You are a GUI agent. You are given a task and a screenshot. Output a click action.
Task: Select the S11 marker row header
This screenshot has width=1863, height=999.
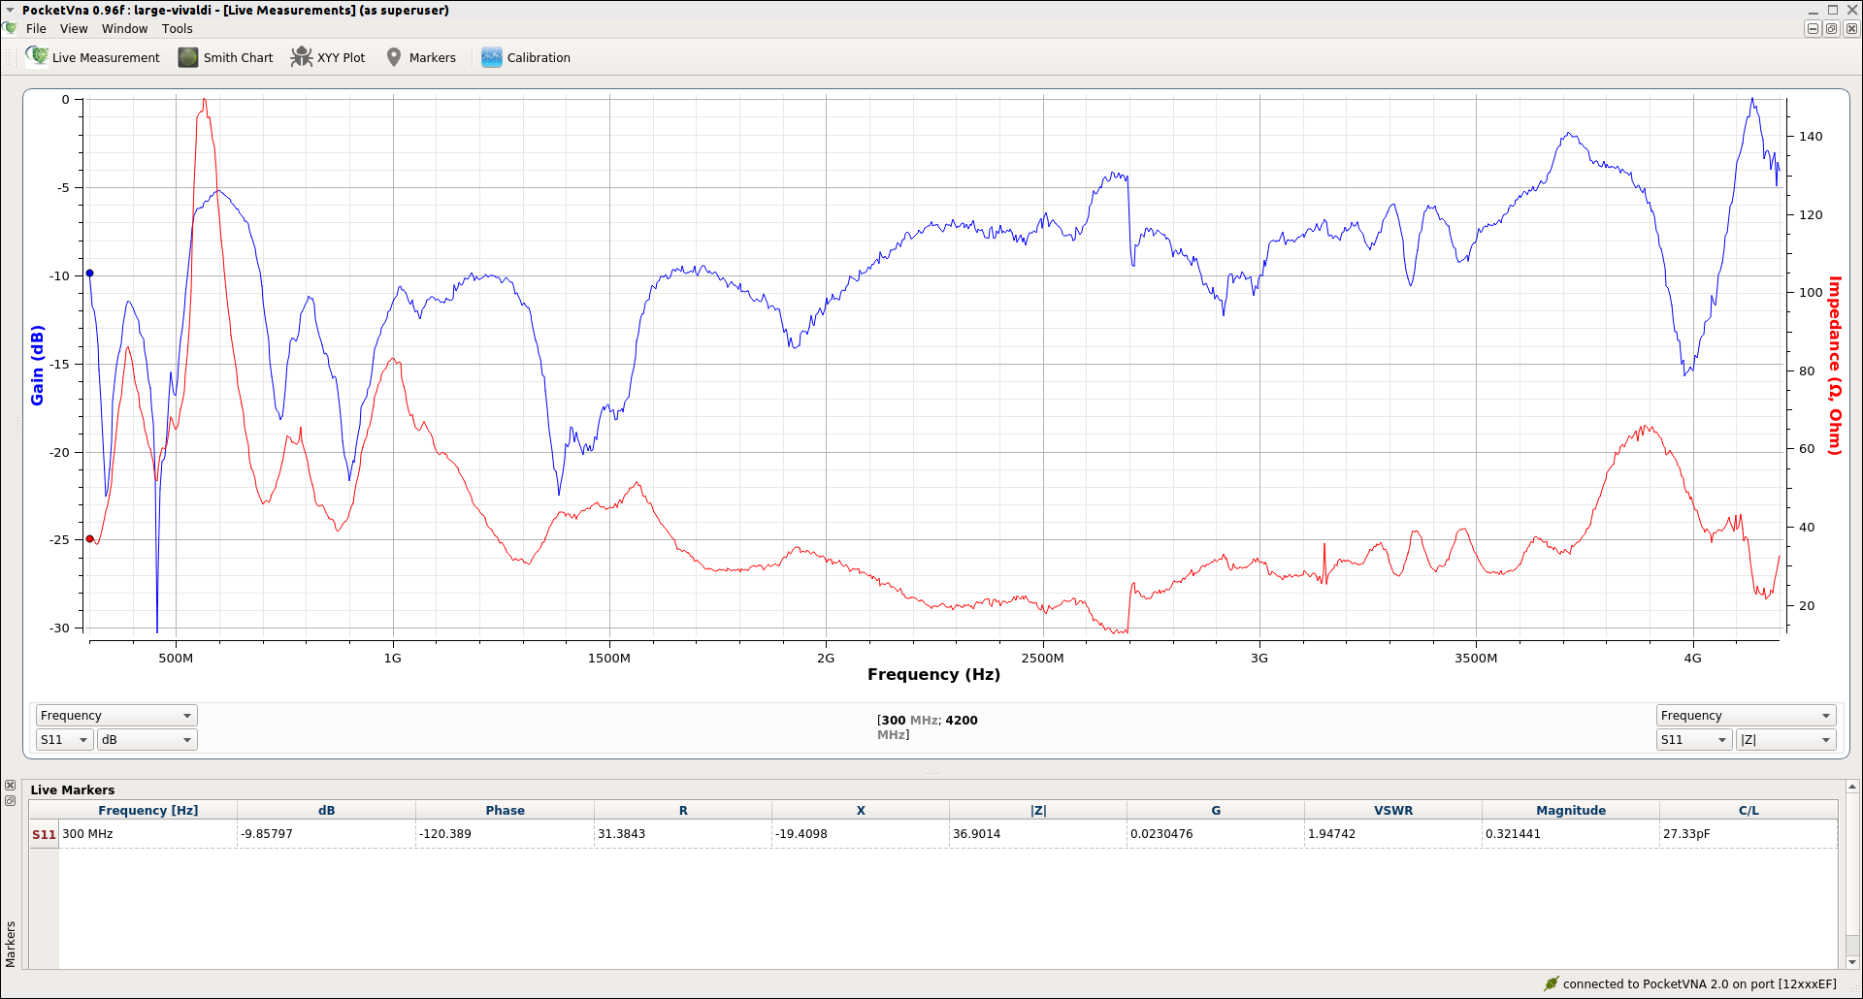44,834
